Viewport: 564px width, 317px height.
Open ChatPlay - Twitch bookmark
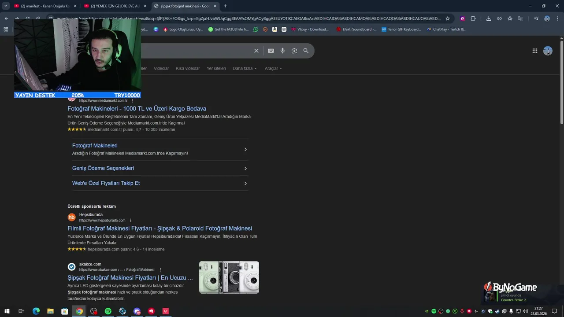tap(446, 29)
